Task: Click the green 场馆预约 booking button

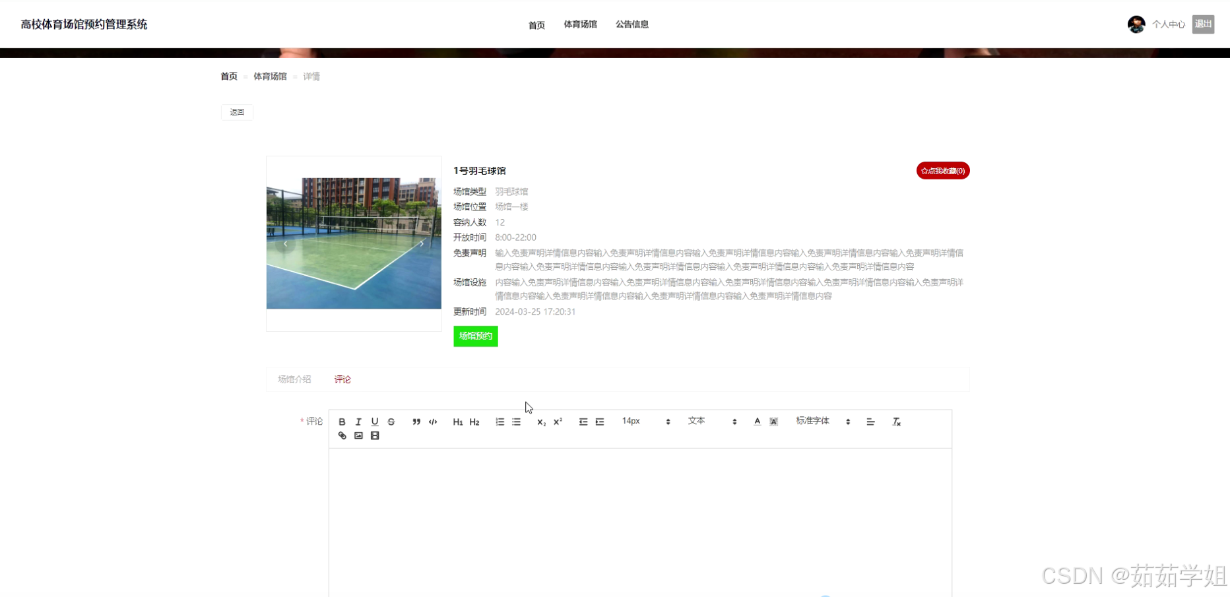Action: [x=476, y=336]
